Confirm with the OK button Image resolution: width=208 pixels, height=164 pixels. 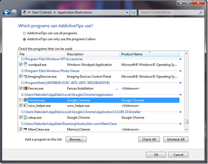tap(156, 155)
